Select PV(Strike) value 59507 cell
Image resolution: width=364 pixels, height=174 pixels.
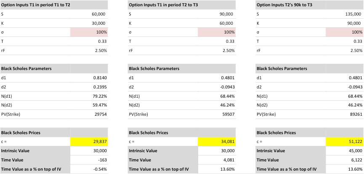pyautogui.click(x=217, y=114)
